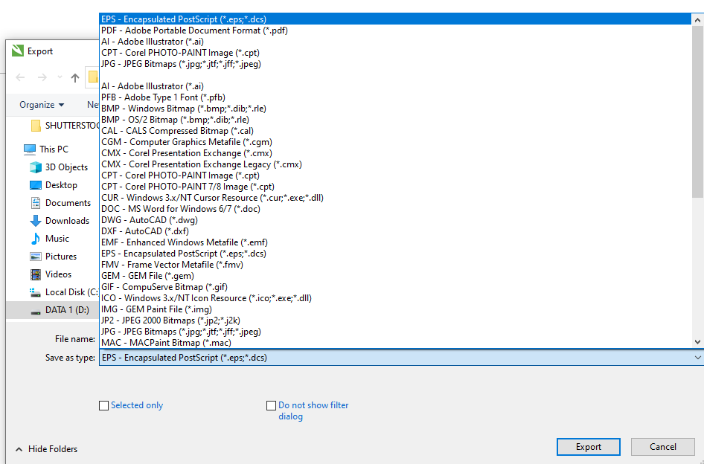The height and width of the screenshot is (464, 704).
Task: Go up one folder level with the Up arrow
Action: [x=75, y=77]
